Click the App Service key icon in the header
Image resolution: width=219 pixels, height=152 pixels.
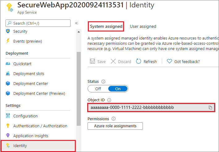(x=10, y=7)
